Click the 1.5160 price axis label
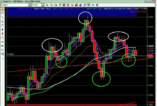The height and width of the screenshot is (106, 157). [x=150, y=17]
